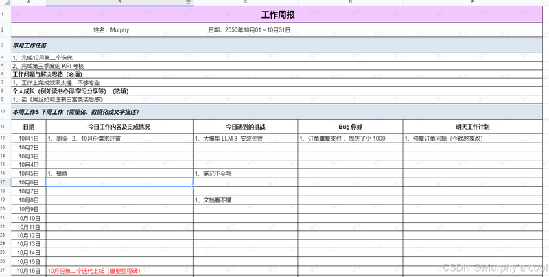Select the 10月5日 date cell
The image size is (549, 277).
pos(28,173)
